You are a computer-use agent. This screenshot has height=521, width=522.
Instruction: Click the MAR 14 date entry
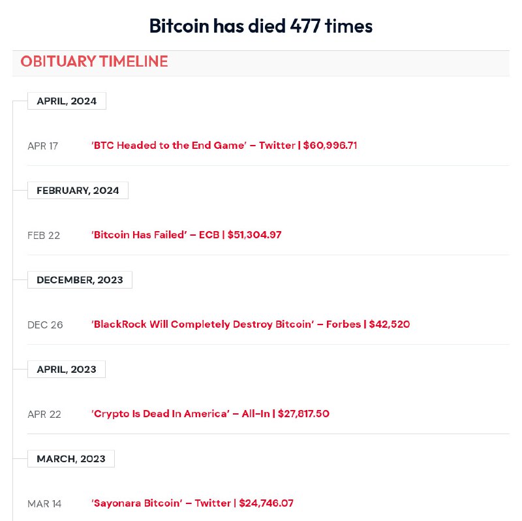[x=44, y=504]
